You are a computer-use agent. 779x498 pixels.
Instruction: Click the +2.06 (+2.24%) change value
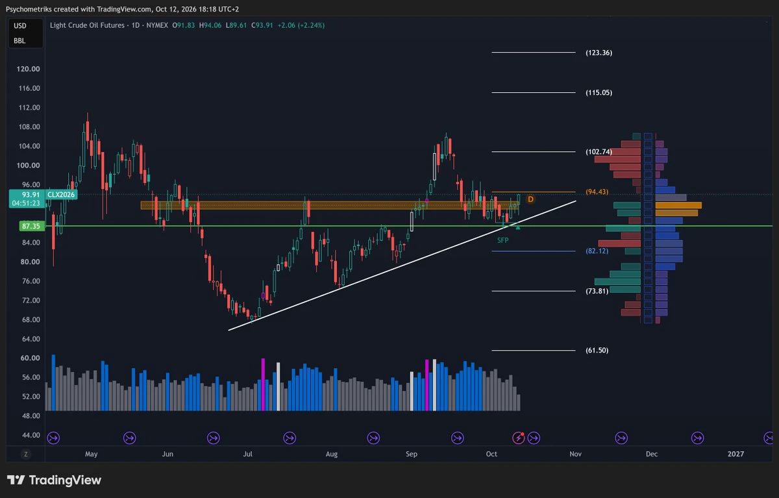pyautogui.click(x=301, y=25)
